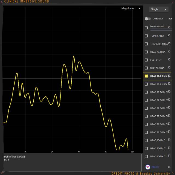Click the 1K frequency axis label
The width and height of the screenshot is (175, 175).
click(x=25, y=152)
